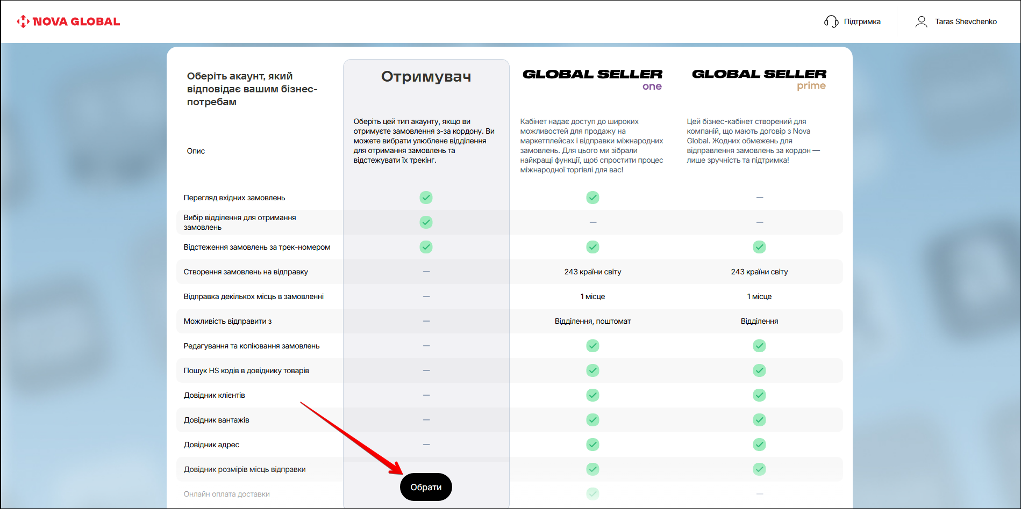
Task: Click Global Seller one checkmark for Пошук HS кодів
Action: pyautogui.click(x=592, y=370)
